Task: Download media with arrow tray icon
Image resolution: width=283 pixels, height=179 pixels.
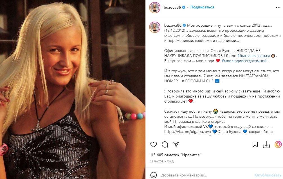Action: pos(266,144)
